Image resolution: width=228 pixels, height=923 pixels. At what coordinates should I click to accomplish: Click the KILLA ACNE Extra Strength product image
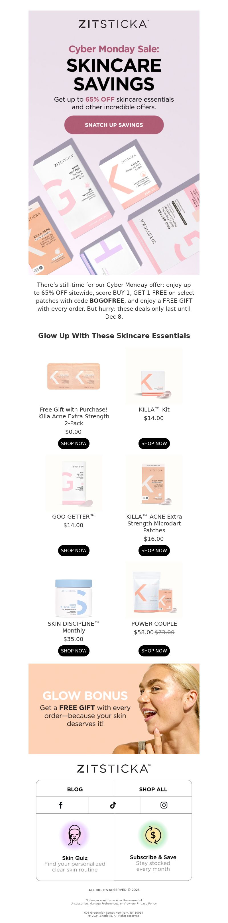pos(154,483)
